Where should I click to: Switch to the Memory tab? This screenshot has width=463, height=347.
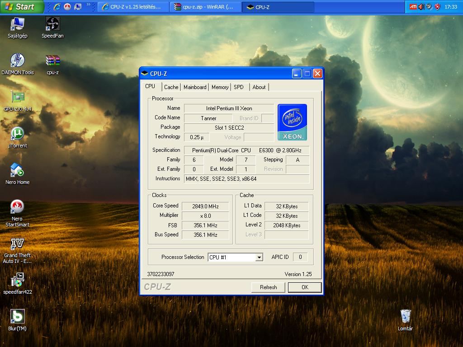[x=220, y=87]
